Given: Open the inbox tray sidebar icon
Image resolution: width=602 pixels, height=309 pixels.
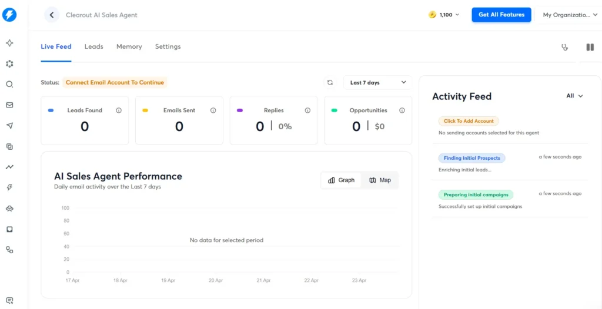Looking at the screenshot, I should coord(9,229).
